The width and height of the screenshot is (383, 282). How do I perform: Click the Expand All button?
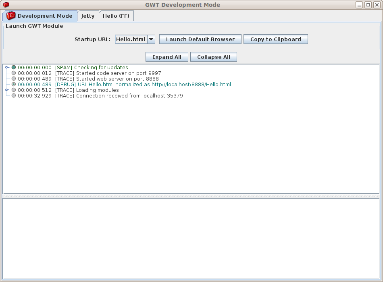167,57
